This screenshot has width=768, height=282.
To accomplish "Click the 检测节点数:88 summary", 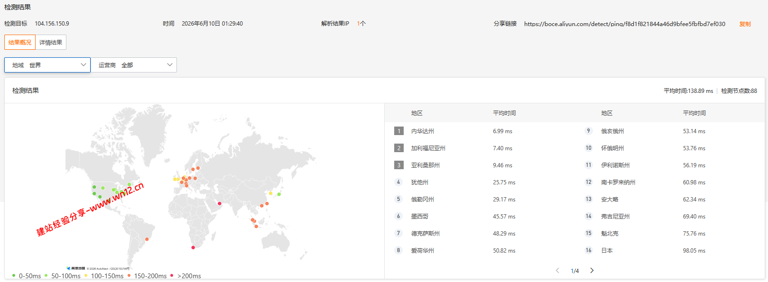I will (x=739, y=91).
